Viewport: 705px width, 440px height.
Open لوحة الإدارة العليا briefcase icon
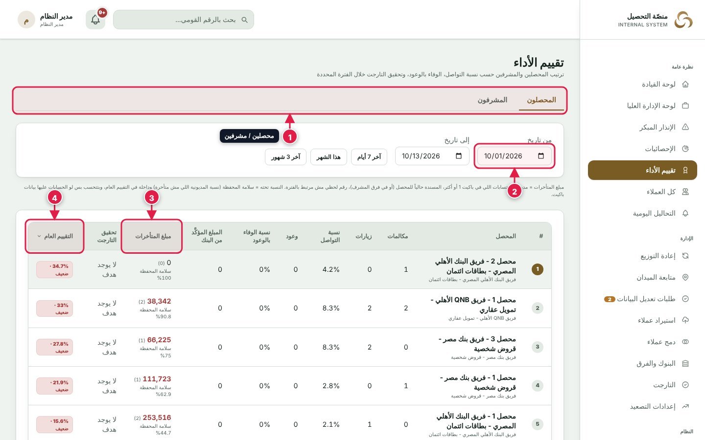685,106
